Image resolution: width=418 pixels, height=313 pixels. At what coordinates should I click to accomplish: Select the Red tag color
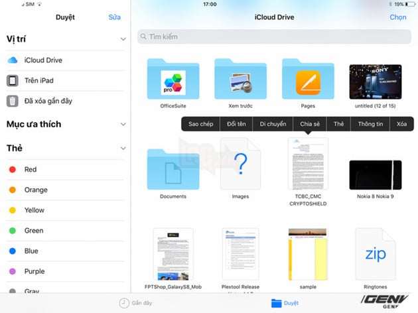click(30, 170)
